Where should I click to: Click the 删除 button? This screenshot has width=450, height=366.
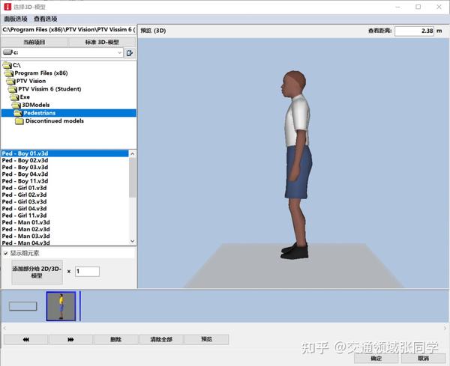(116, 340)
